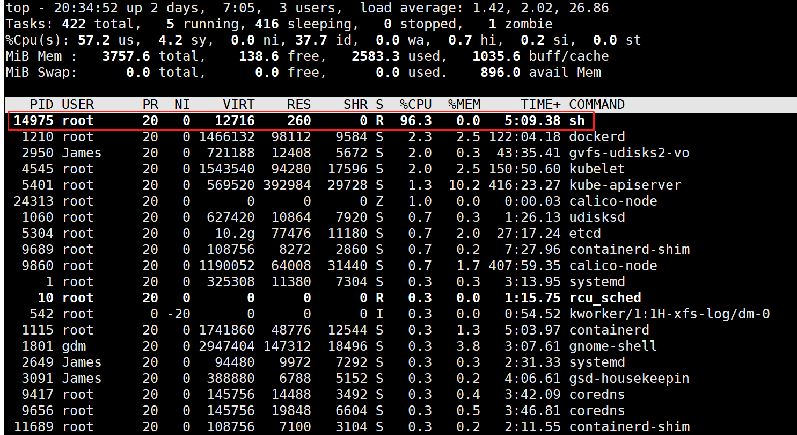Click systemd in the PID 2649 row
797x435 pixels.
(597, 362)
